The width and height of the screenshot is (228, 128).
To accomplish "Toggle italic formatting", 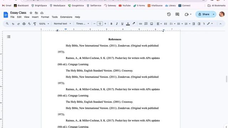I will [117, 24].
